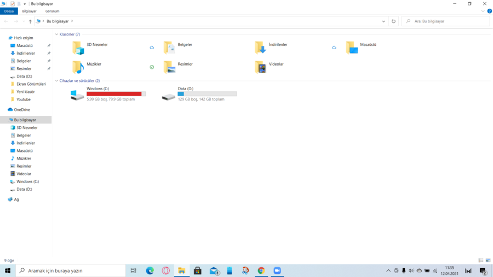
Task: Open the Videolar folder in Klasörler
Action: [260, 67]
